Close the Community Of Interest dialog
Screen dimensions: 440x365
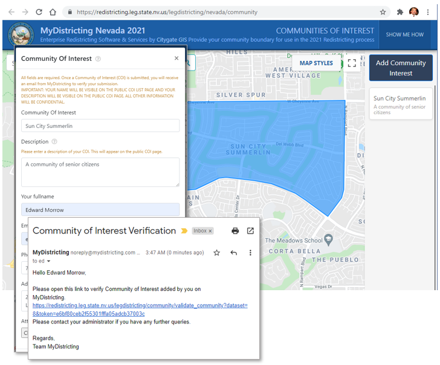click(x=176, y=59)
